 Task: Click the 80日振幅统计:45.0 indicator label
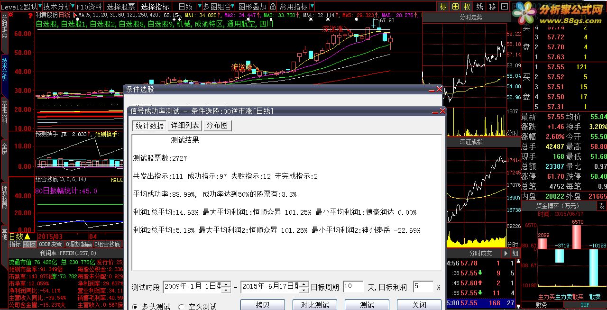tap(66, 191)
